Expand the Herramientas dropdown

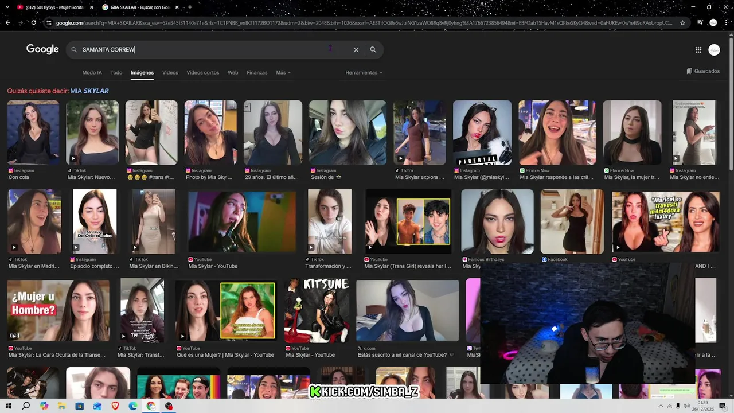364,73
